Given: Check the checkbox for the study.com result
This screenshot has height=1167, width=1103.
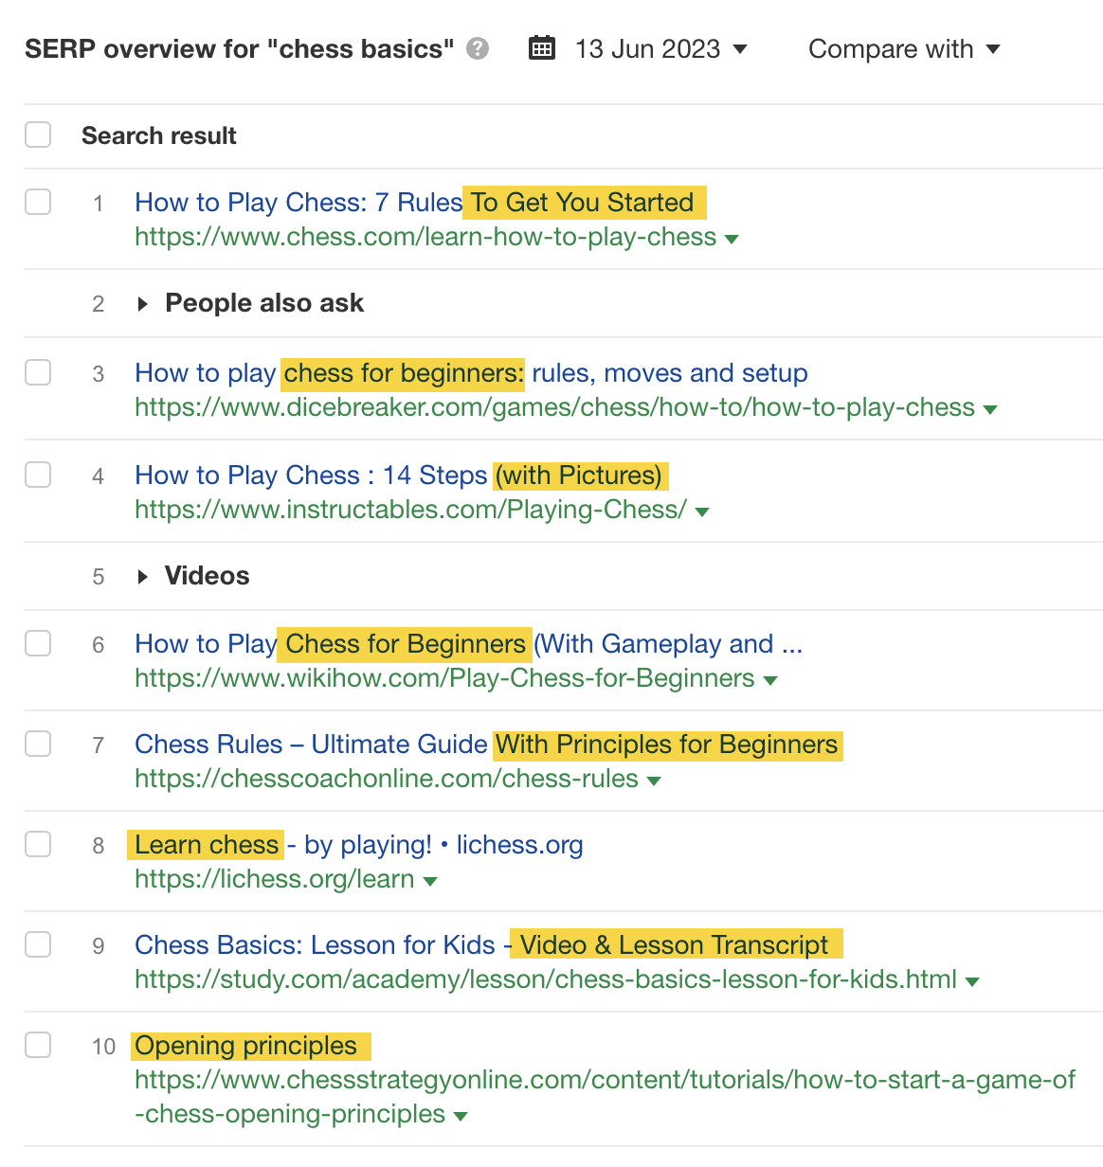Looking at the screenshot, I should (38, 944).
